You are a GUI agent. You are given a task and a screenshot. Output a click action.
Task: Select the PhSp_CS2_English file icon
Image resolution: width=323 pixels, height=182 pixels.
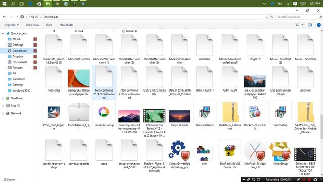(53, 112)
